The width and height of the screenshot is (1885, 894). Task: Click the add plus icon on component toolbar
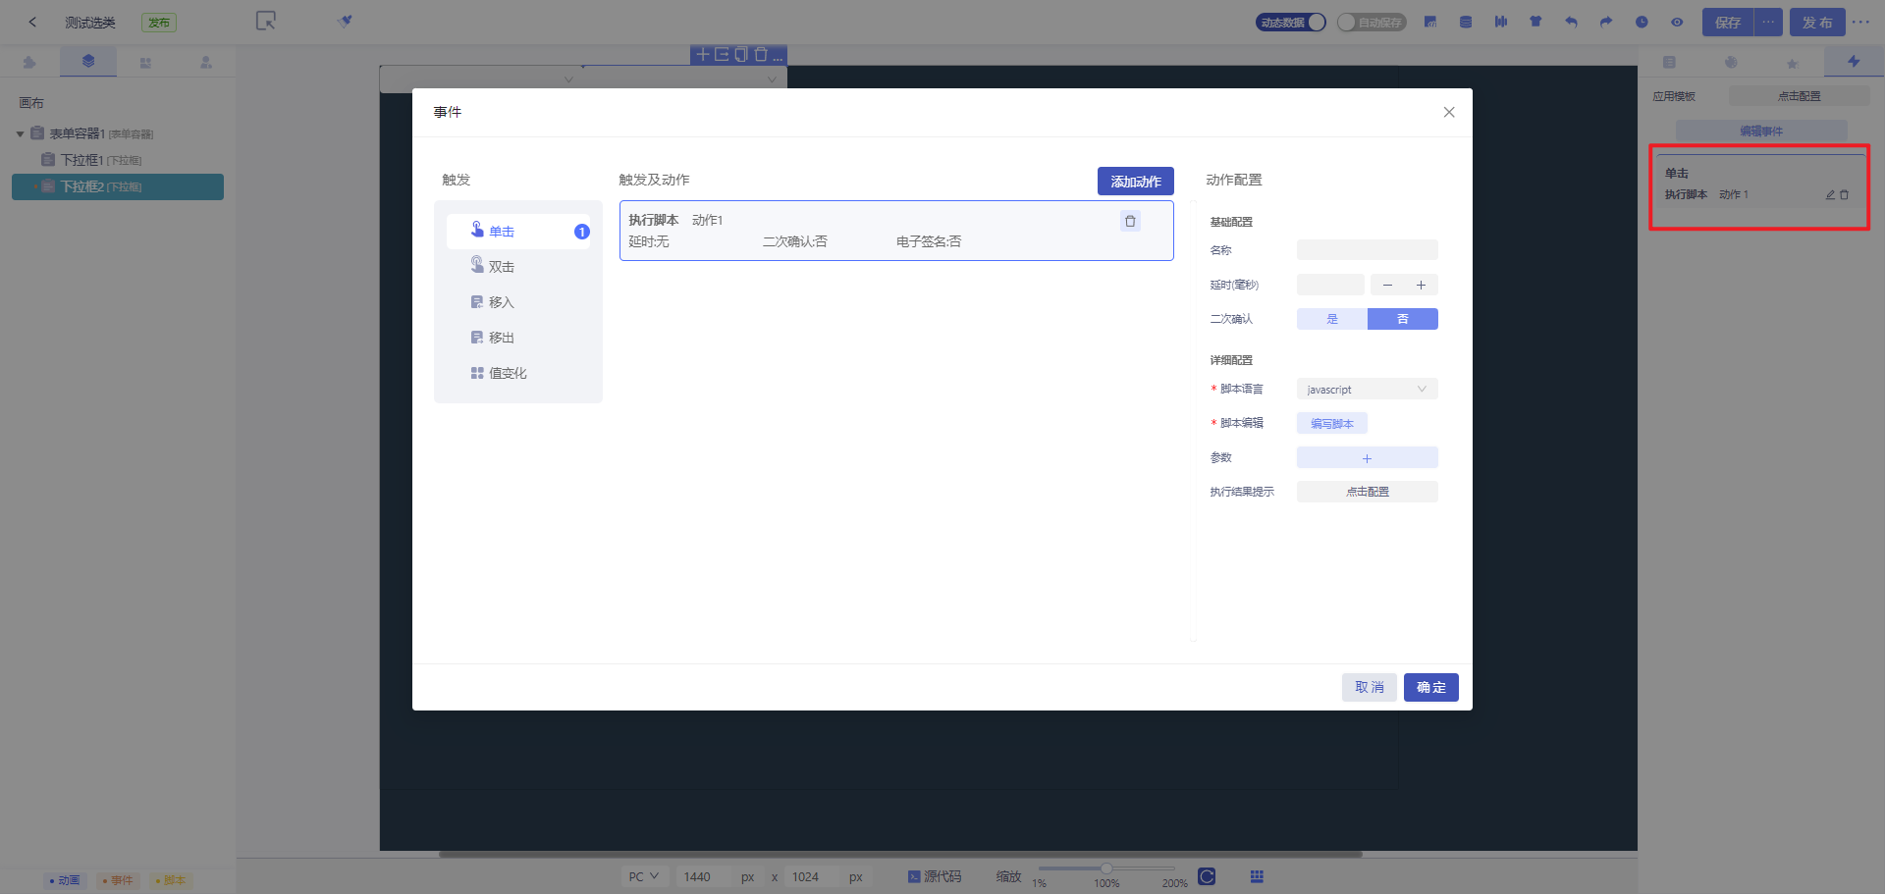[x=703, y=55]
